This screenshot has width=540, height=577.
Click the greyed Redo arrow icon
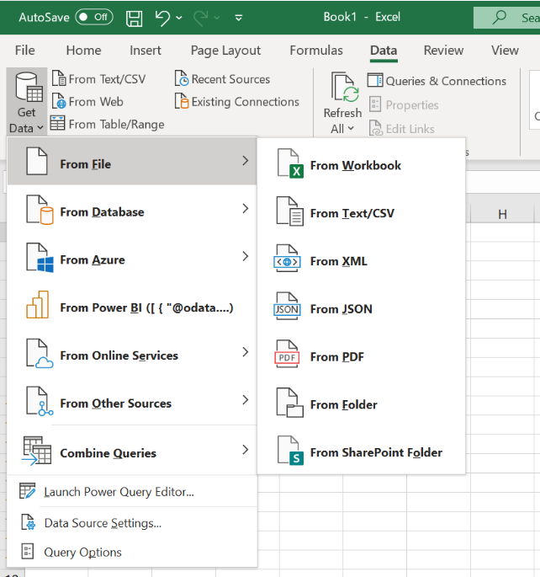pos(201,18)
